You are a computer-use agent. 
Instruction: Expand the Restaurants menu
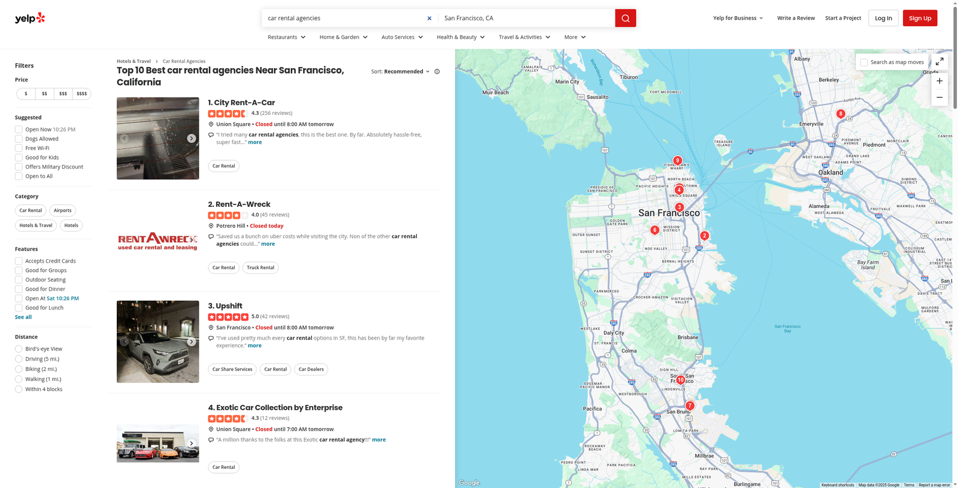tap(287, 37)
